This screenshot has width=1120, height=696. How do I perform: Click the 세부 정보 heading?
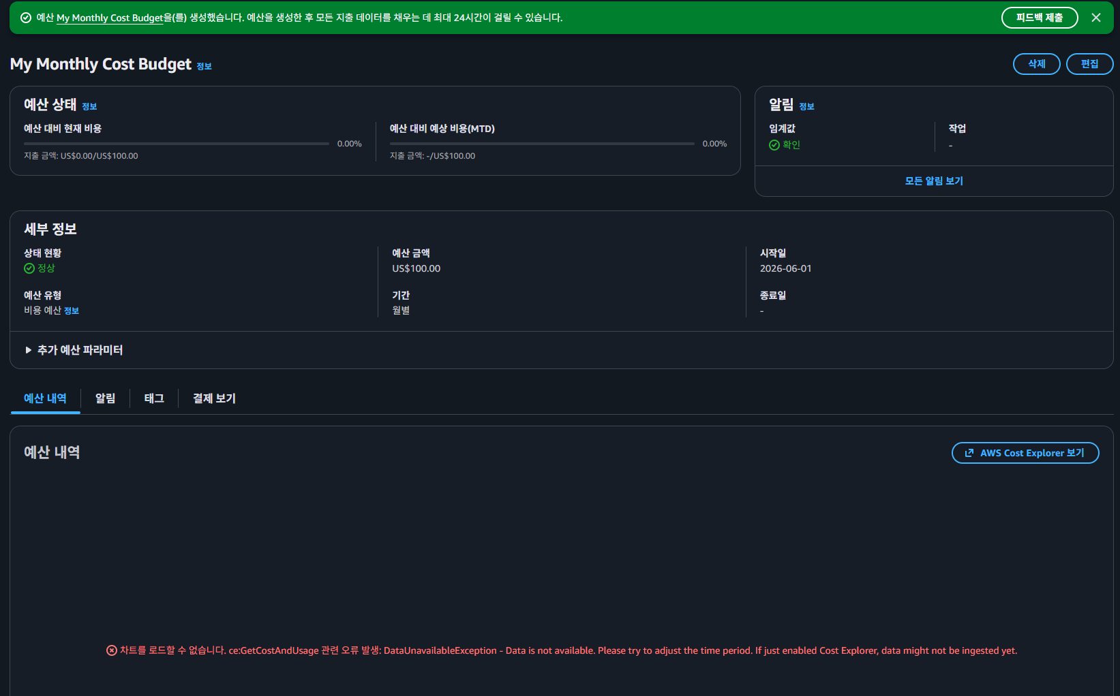pyautogui.click(x=50, y=230)
